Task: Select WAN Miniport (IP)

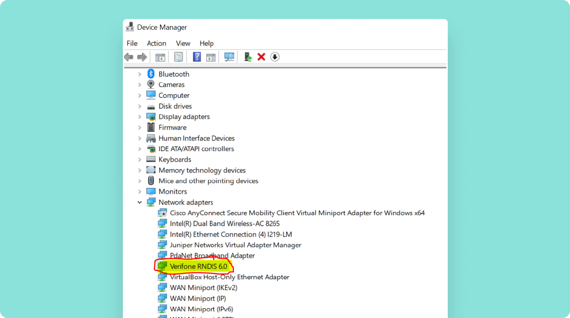Action: (198, 298)
